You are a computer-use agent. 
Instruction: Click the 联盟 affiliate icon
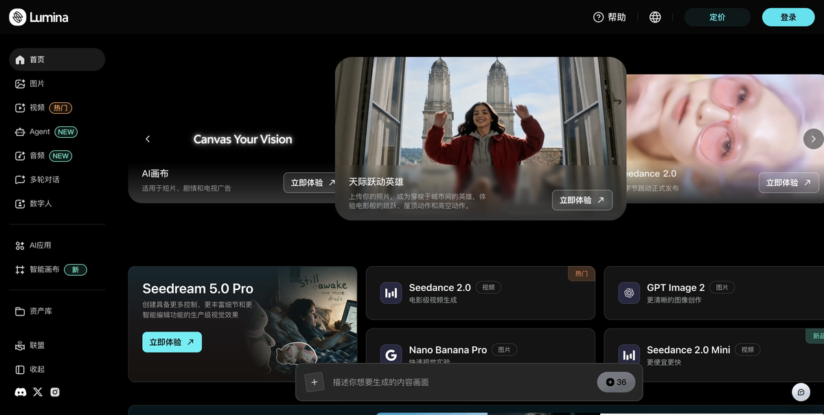click(x=20, y=346)
